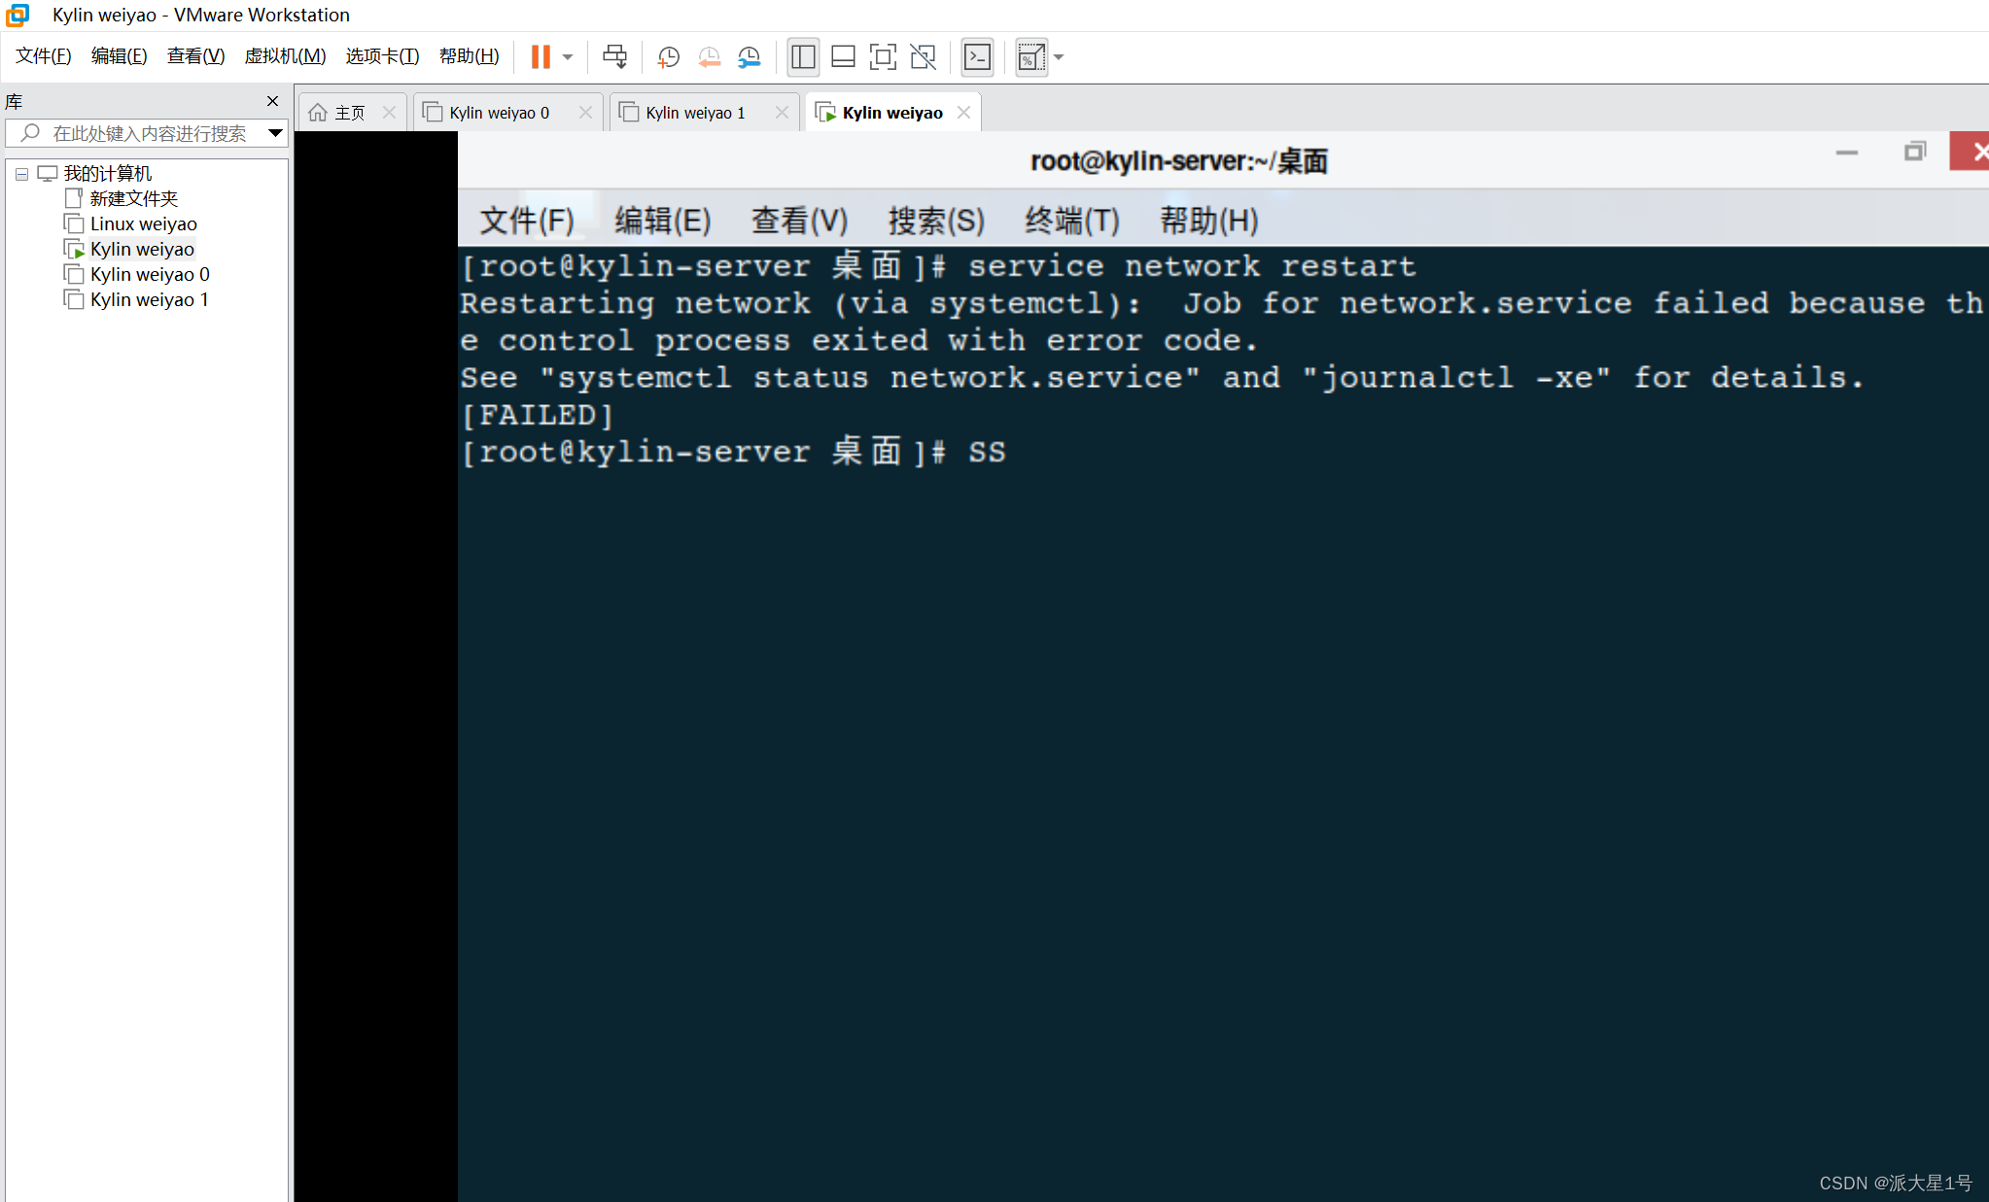
Task: Open terminal's 终端(T) menu
Action: point(1071,221)
